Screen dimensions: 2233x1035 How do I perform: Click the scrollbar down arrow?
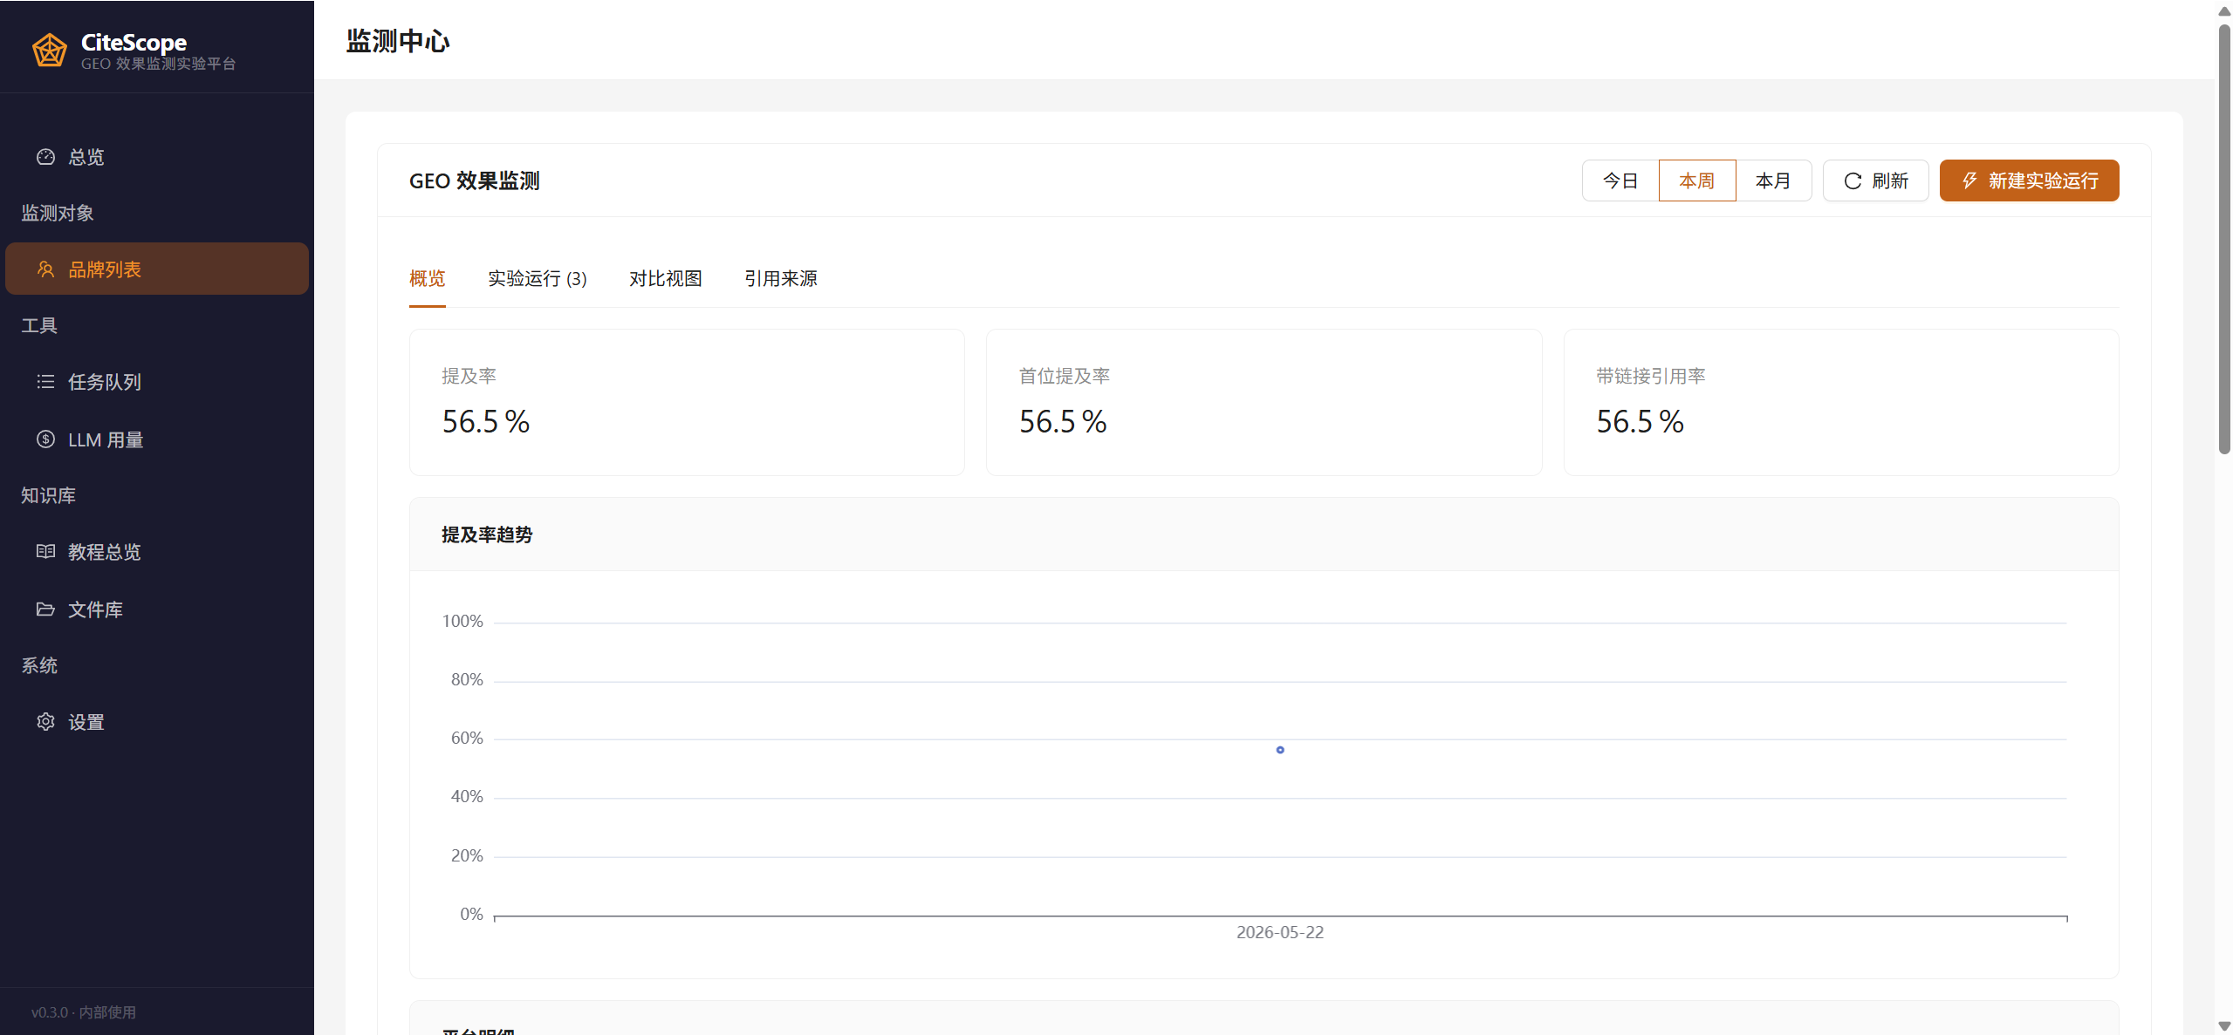click(x=2224, y=1026)
